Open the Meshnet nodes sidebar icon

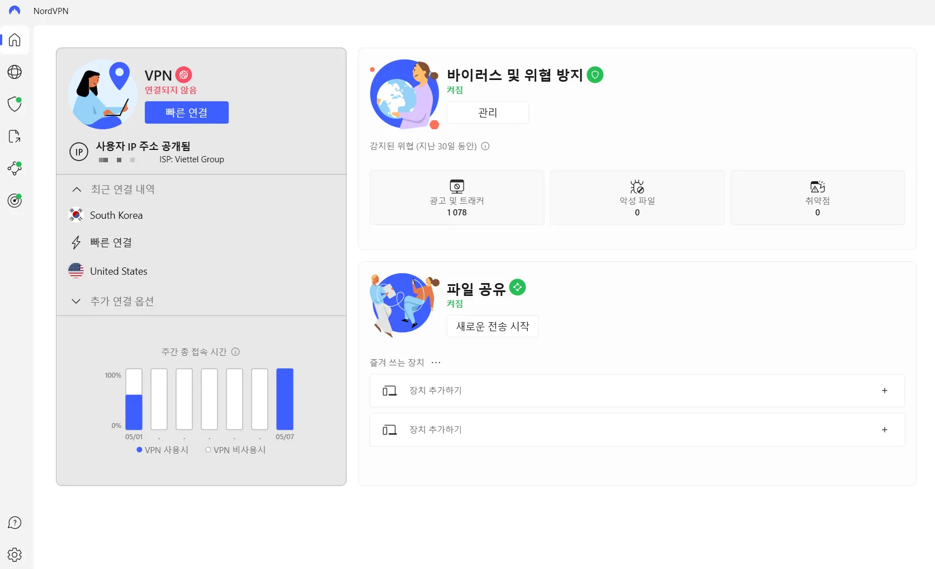[x=15, y=168]
